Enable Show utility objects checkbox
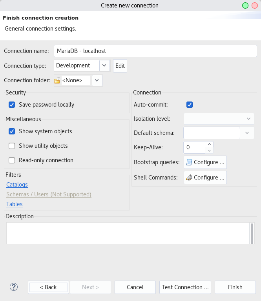 tap(12, 146)
